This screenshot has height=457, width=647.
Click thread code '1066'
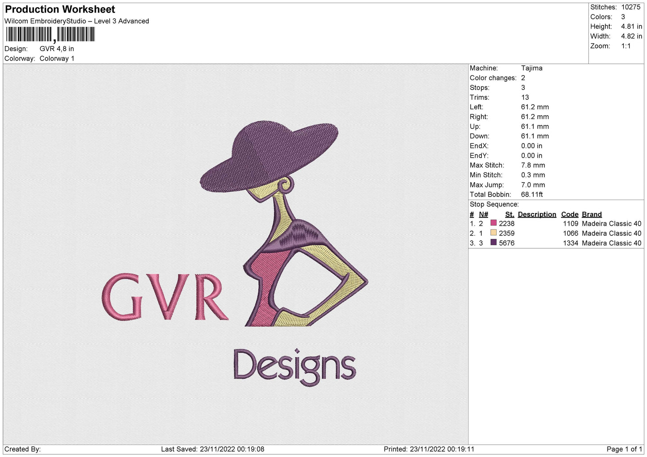[571, 233]
